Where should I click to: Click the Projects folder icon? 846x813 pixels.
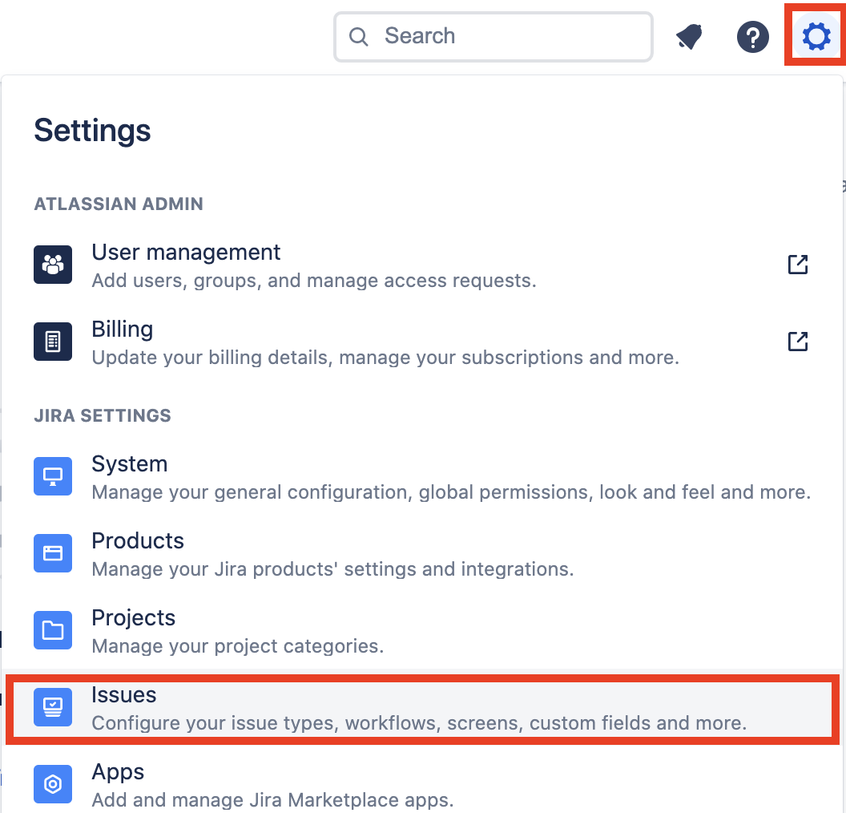coord(53,630)
